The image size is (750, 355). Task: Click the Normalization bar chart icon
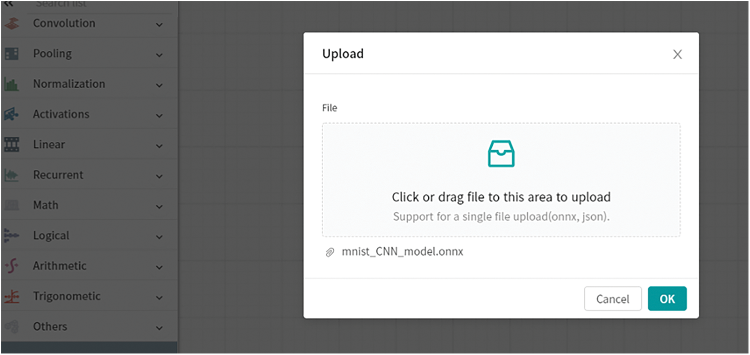point(12,84)
